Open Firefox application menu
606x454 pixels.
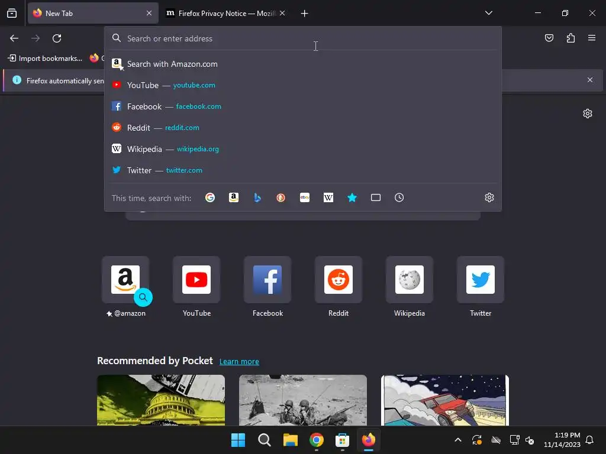[x=592, y=38]
